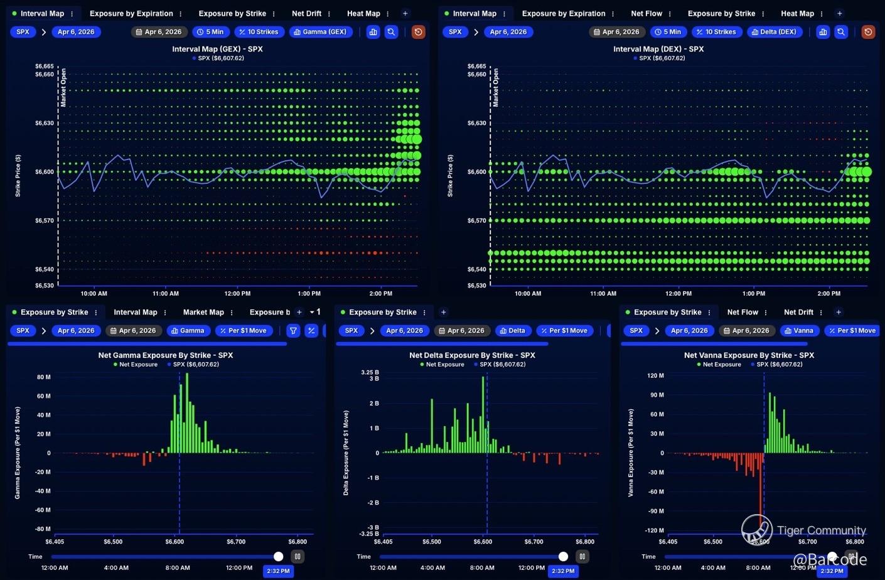Click chart-type icon in GEX Interval Map toolbar
Viewport: 885px width, 580px height.
click(x=373, y=31)
